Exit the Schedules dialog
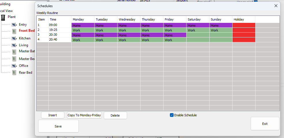Screen dimensions: 284x138 click(265, 124)
